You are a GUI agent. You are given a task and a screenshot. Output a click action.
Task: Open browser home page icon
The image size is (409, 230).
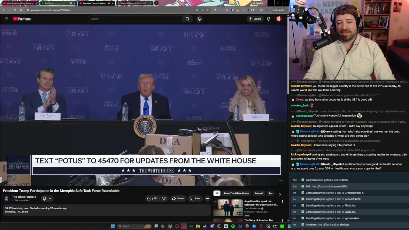(x=21, y=10)
